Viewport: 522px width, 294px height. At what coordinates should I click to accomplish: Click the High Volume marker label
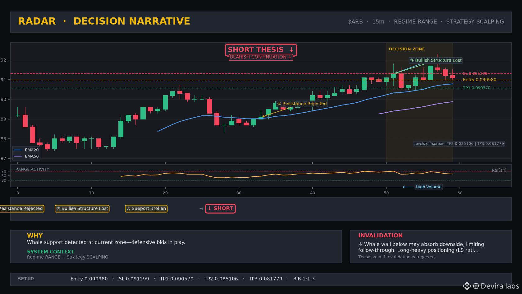pos(428,187)
